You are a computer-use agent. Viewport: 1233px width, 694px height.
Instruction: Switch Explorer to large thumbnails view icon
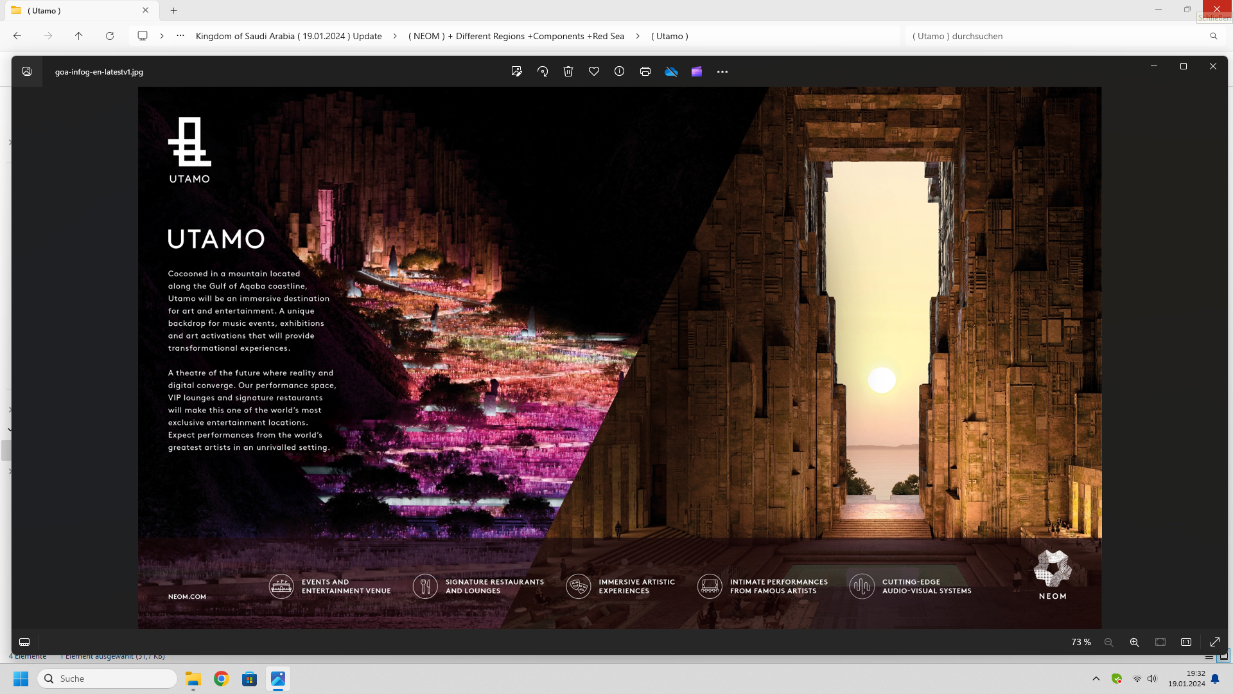pyautogui.click(x=1224, y=656)
